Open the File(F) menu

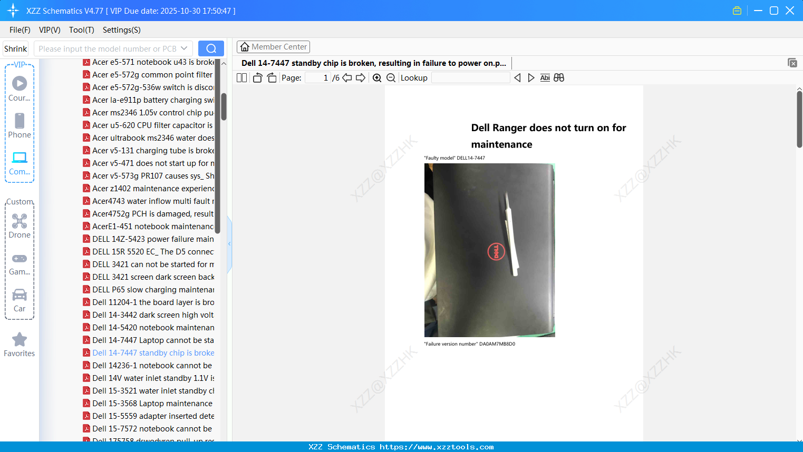click(20, 30)
